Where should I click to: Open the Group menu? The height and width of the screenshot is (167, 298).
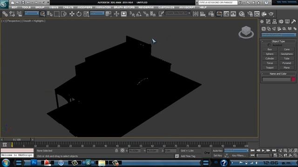tap(40, 7)
